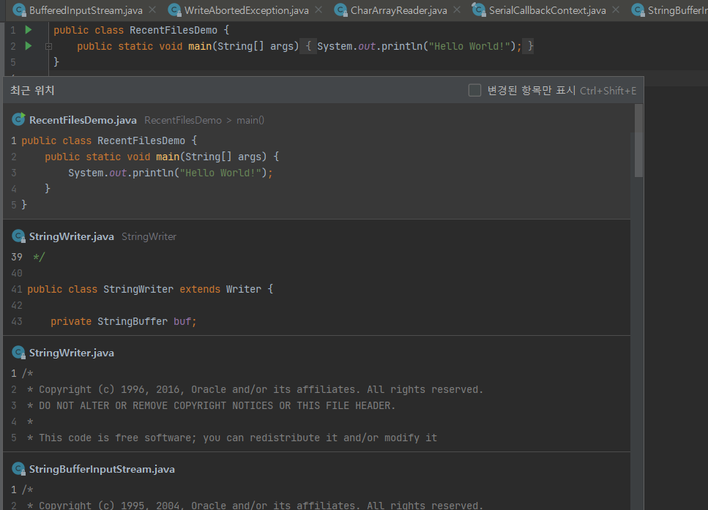Click the StringBufferInputStream.java file icon
The height and width of the screenshot is (510, 708).
point(18,469)
